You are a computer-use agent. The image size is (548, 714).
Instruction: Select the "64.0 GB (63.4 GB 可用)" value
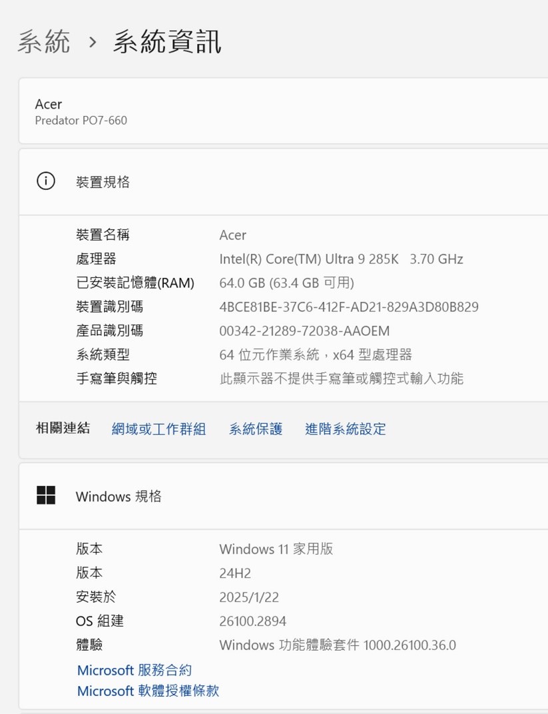coord(286,283)
